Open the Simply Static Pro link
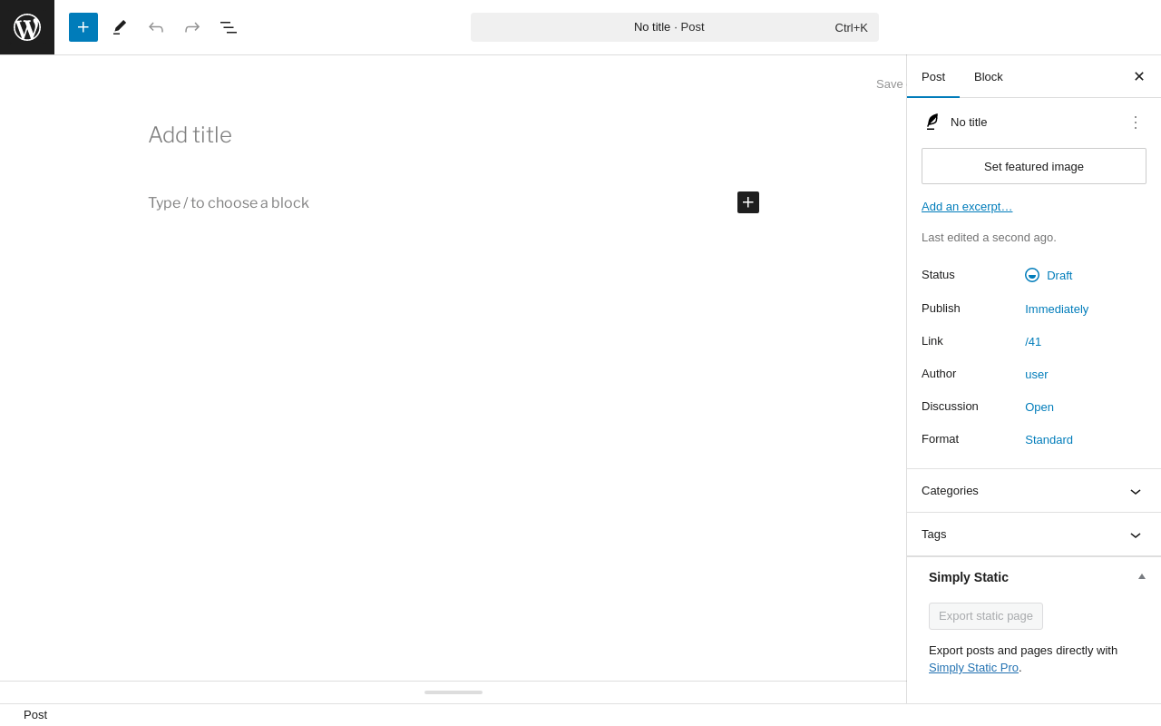Viewport: 1161px width, 726px height. [973, 668]
